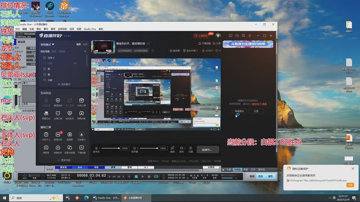Click the 主播数据 button
The image size is (360, 202).
coord(201,36)
